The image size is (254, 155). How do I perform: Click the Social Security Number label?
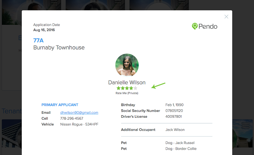[141, 111]
